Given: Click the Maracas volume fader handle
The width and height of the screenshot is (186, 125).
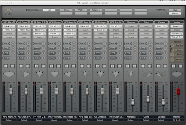Looking at the screenshot, I should pyautogui.click(x=133, y=102).
